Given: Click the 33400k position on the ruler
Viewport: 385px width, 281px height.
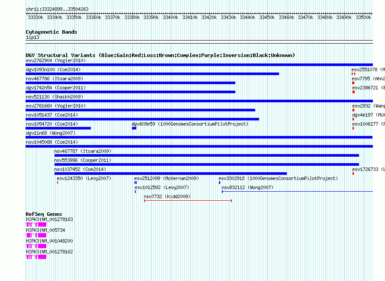Looking at the screenshot, I should [x=170, y=17].
